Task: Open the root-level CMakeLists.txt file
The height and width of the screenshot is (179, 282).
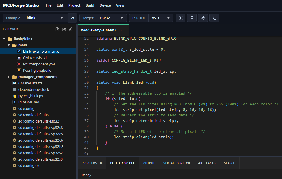Action: point(38,83)
